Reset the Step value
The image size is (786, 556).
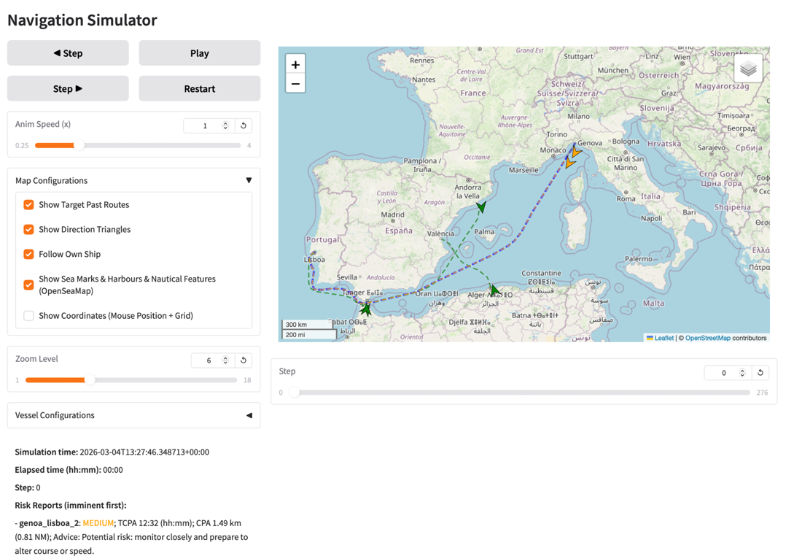[x=760, y=372]
